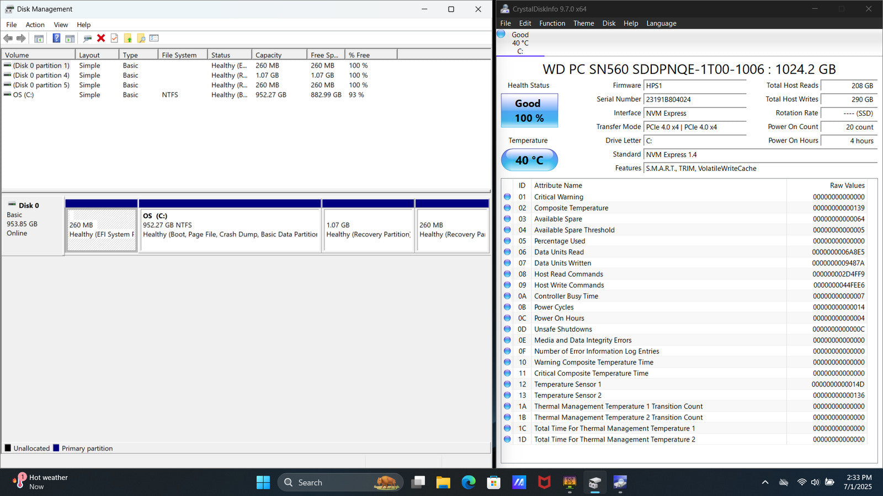Viewport: 883px width, 496px height.
Task: Open the Theme menu in CrystalDiskInfo
Action: (x=583, y=23)
